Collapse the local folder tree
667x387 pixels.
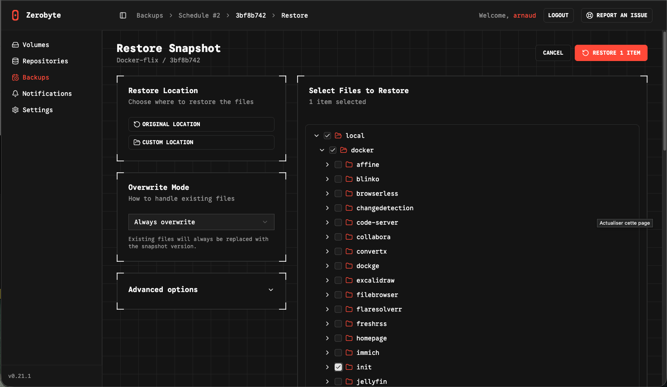(317, 136)
